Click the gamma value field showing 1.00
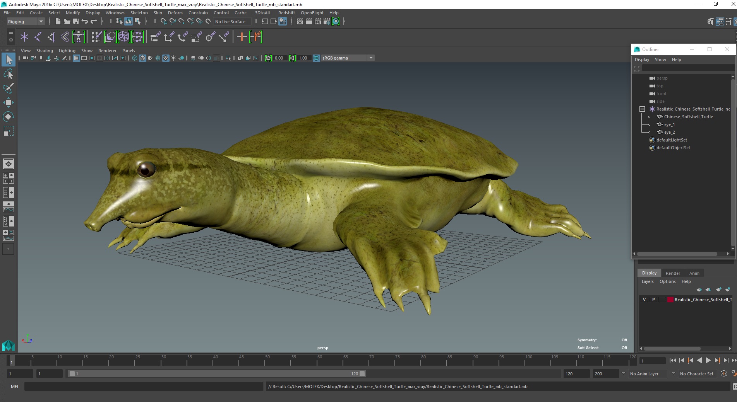The height and width of the screenshot is (402, 737). pos(304,58)
